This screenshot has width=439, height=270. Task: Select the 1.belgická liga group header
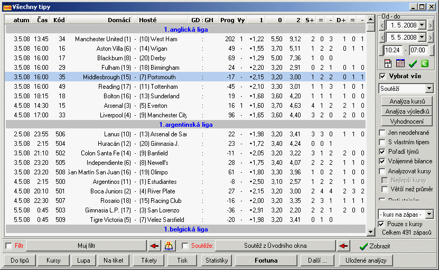pyautogui.click(x=185, y=229)
